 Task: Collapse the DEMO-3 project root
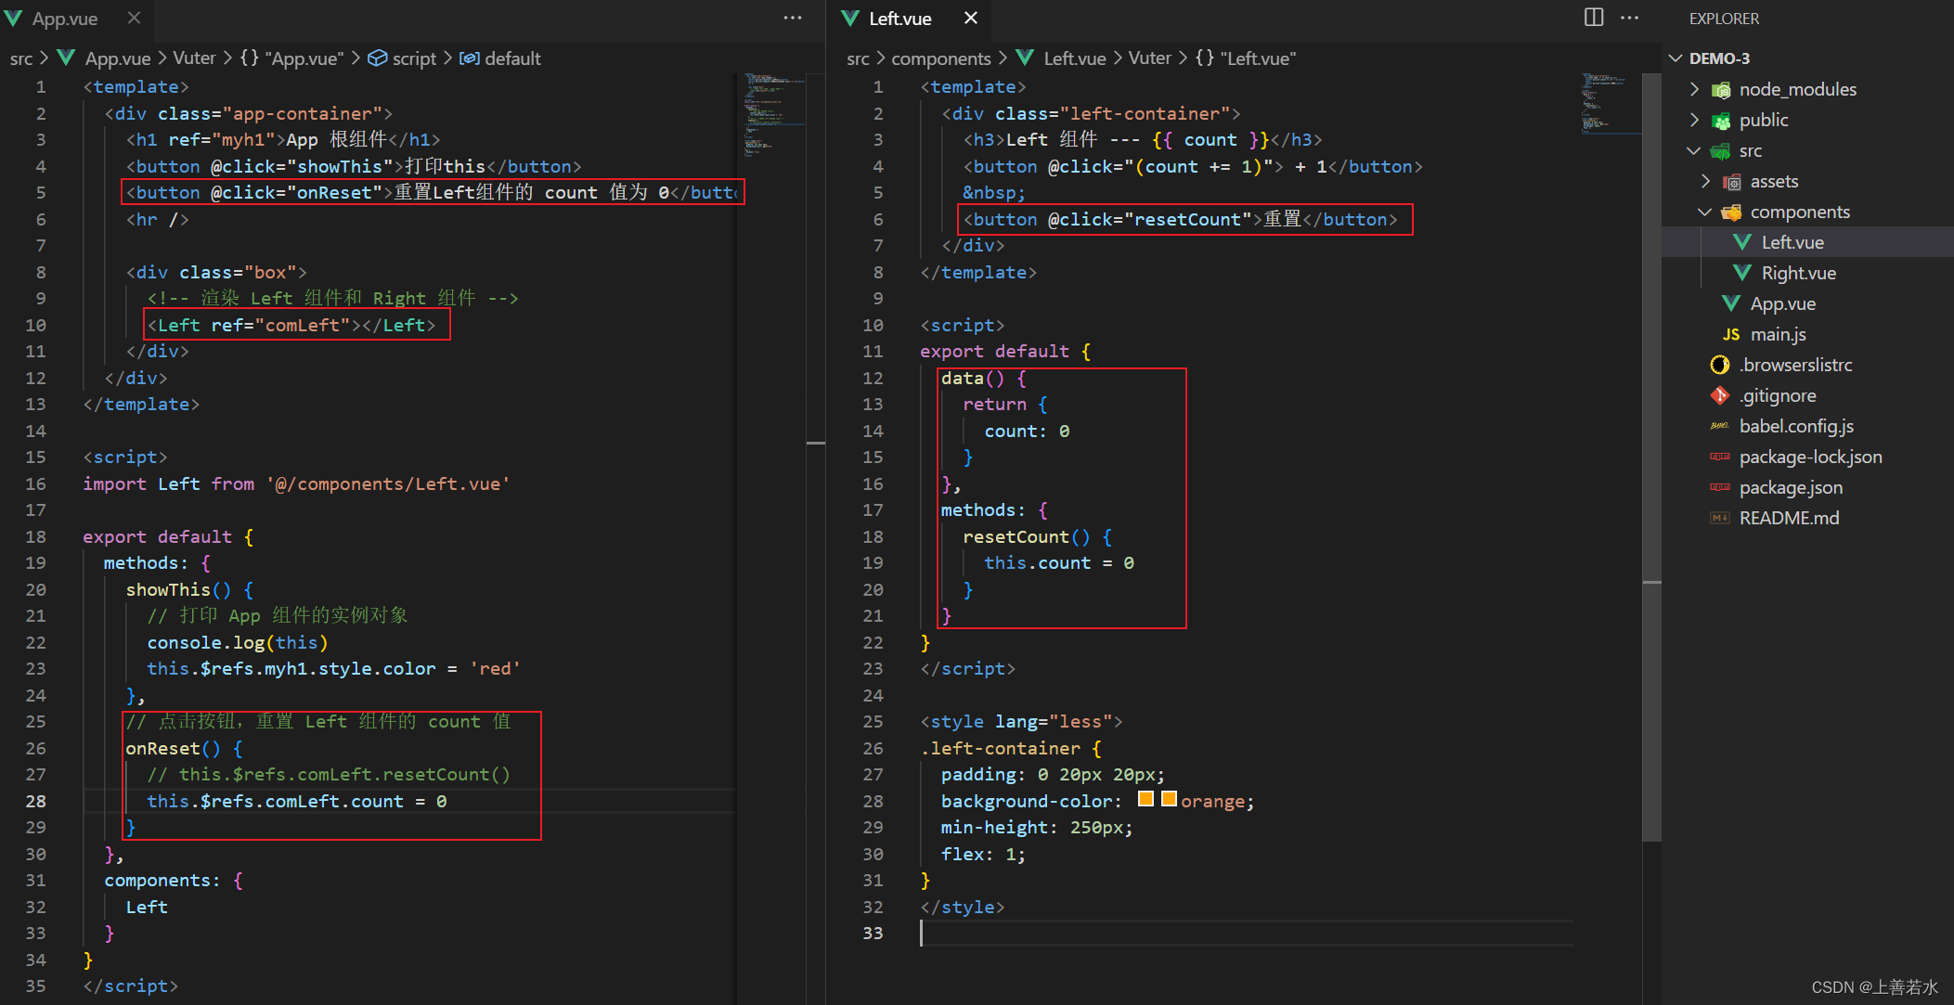point(1676,58)
